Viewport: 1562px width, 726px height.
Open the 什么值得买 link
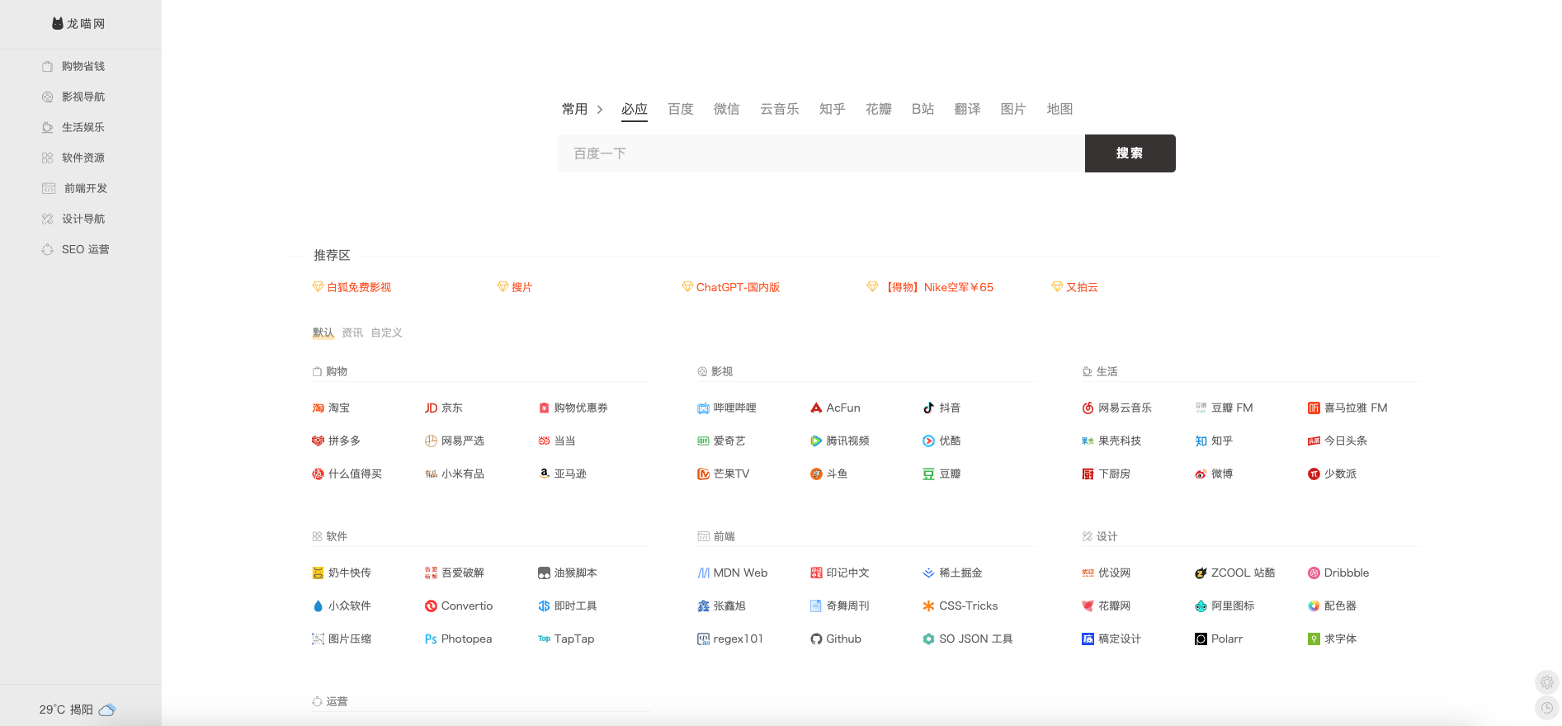pos(355,474)
